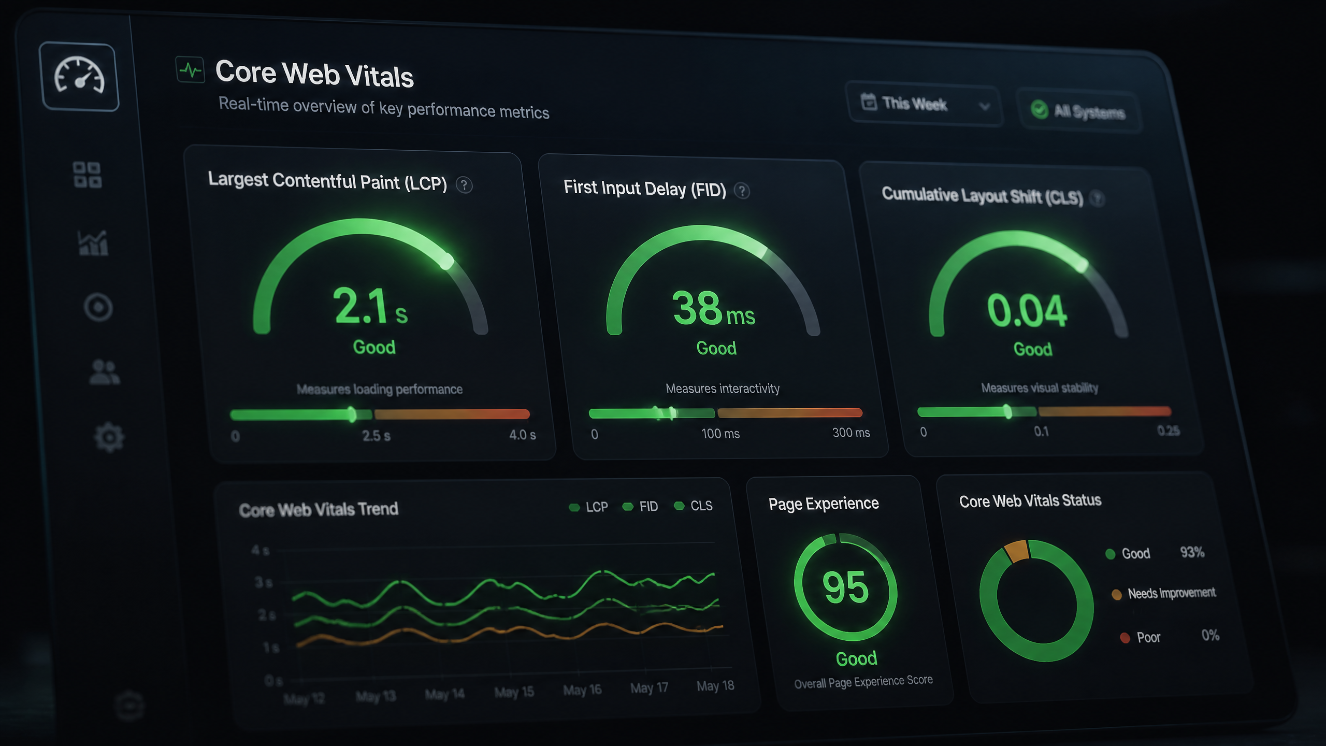Click the Core Web Vitals Status heading

pyautogui.click(x=1030, y=501)
